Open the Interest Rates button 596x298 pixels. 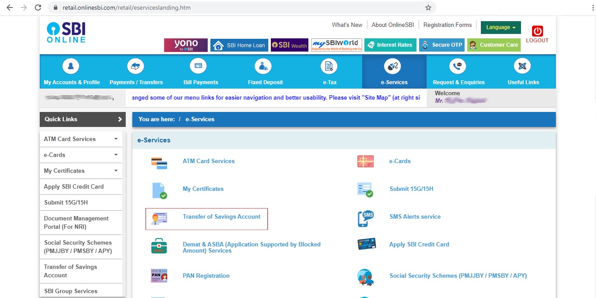tap(390, 45)
